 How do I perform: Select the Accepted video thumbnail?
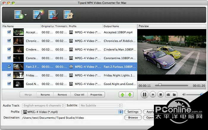(18, 32)
